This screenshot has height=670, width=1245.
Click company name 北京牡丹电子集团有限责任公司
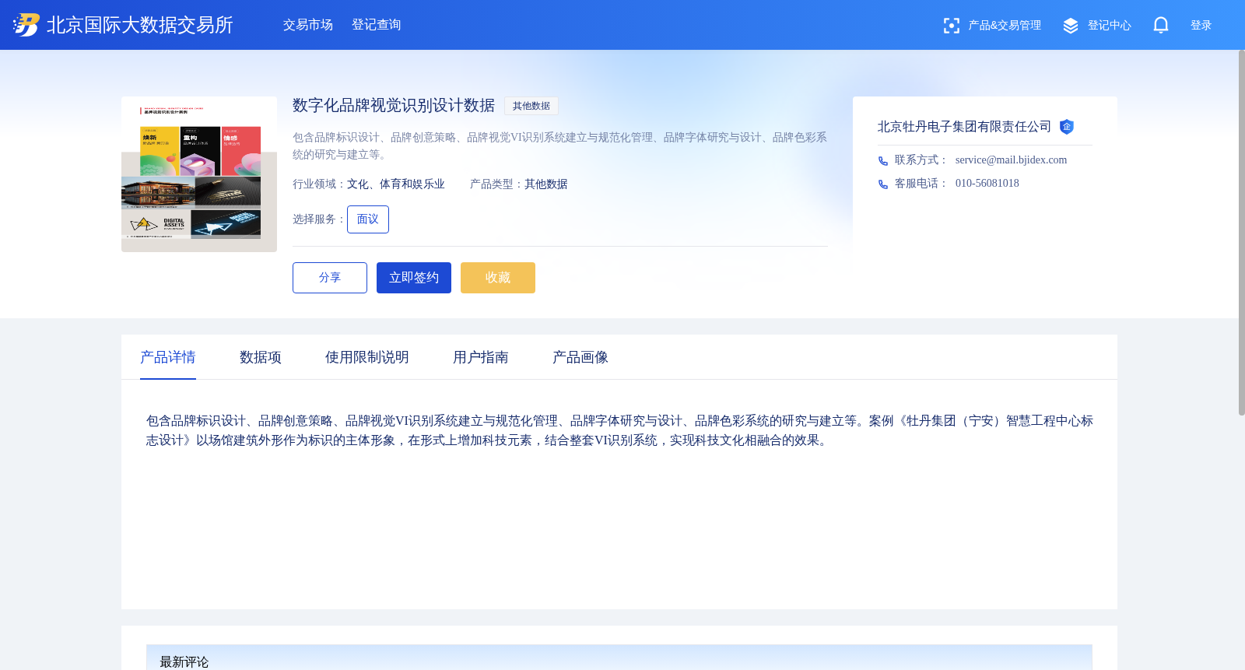[x=964, y=127]
